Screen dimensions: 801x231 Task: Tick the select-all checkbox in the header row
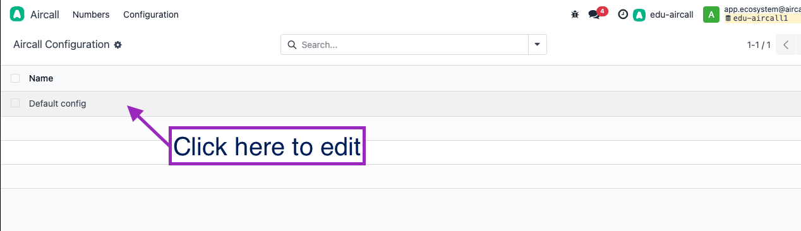[x=15, y=78]
